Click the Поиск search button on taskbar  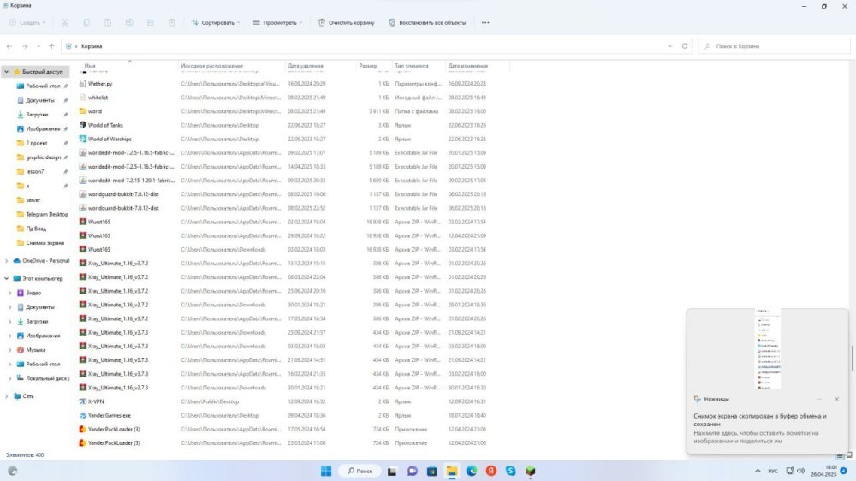click(360, 471)
